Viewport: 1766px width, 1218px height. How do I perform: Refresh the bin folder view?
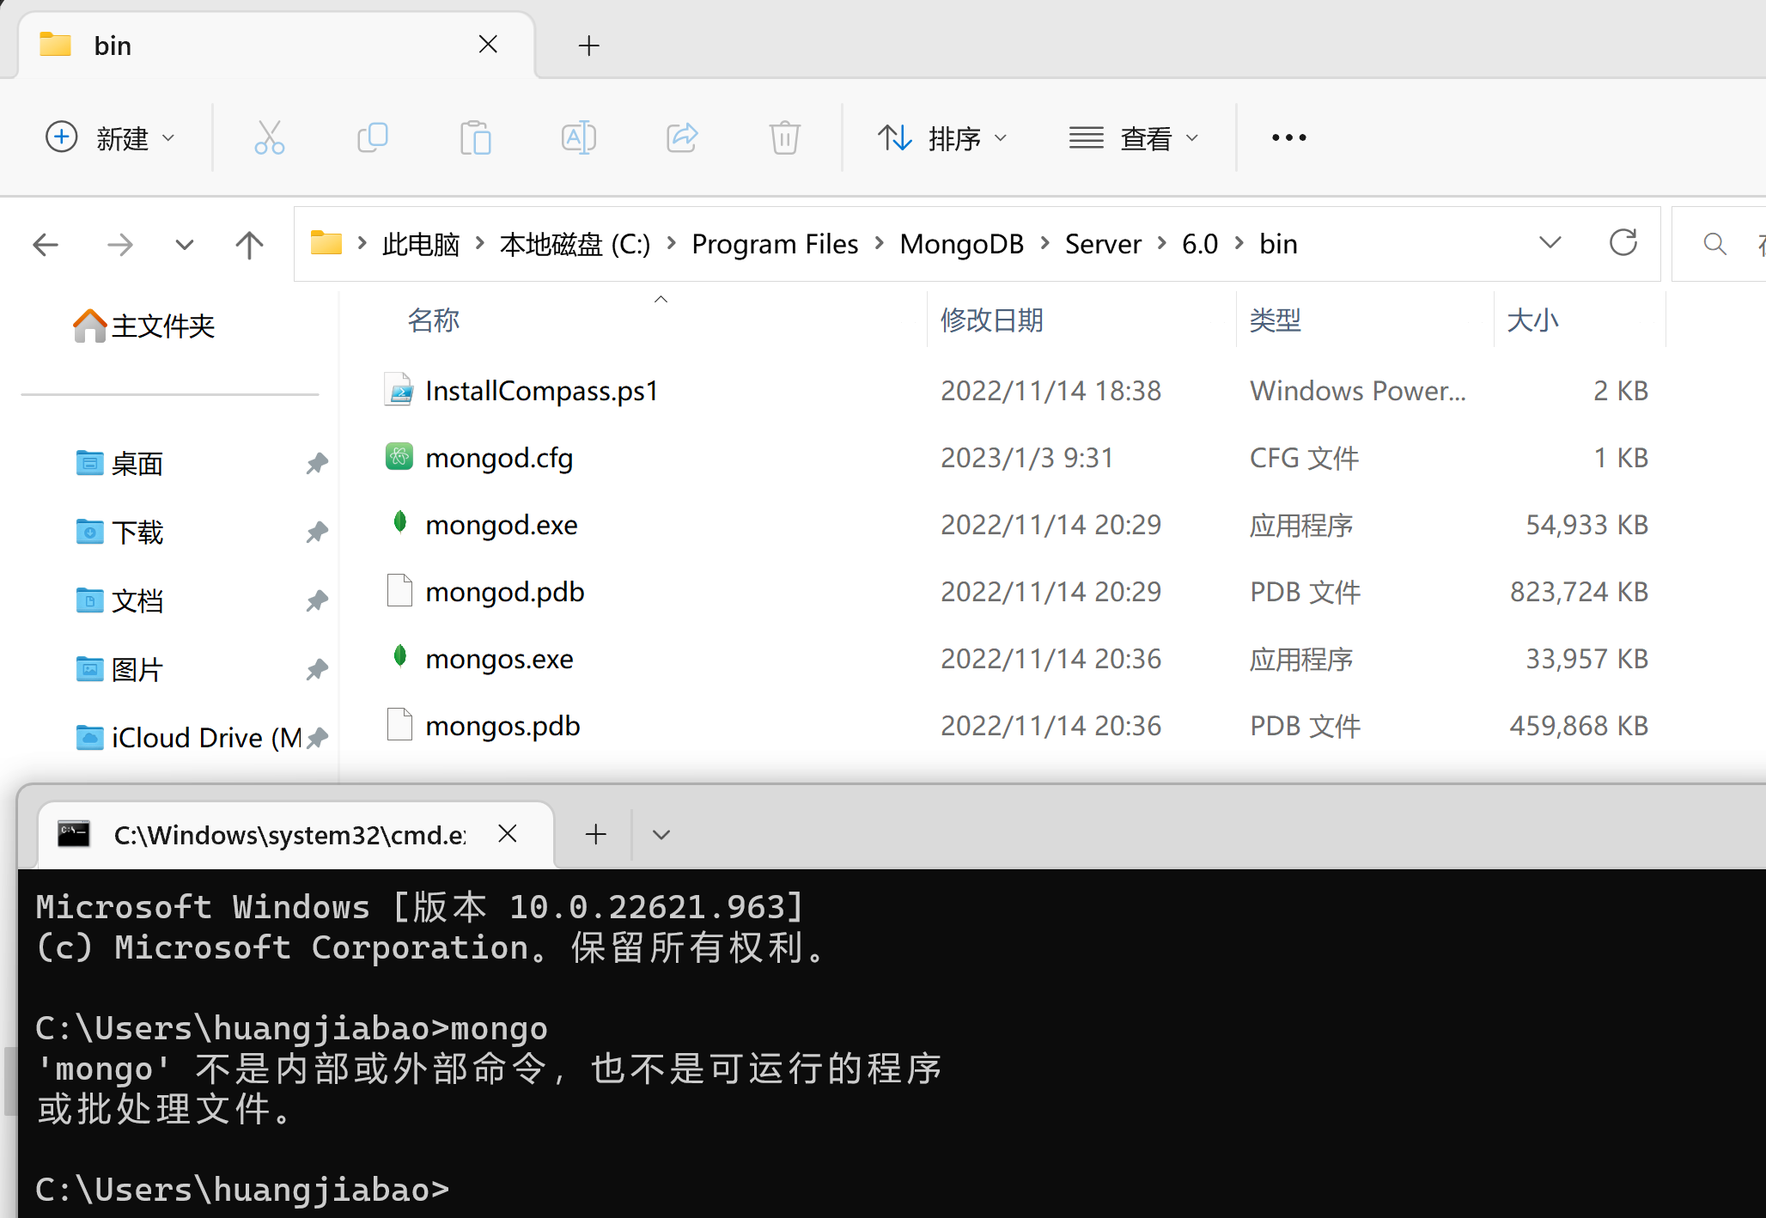pos(1623,243)
